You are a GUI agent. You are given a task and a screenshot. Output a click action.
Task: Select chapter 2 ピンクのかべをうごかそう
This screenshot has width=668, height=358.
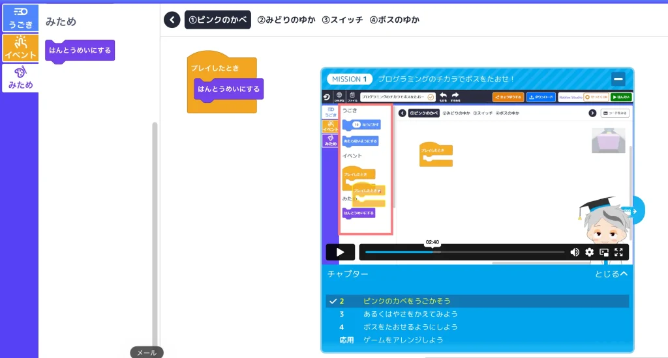(x=477, y=301)
